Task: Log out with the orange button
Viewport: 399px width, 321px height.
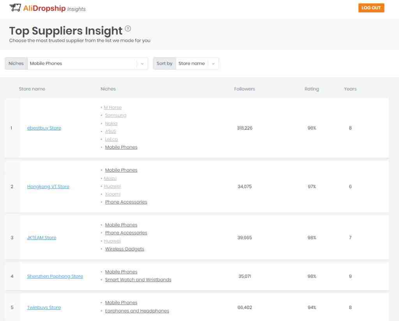Action: [371, 8]
